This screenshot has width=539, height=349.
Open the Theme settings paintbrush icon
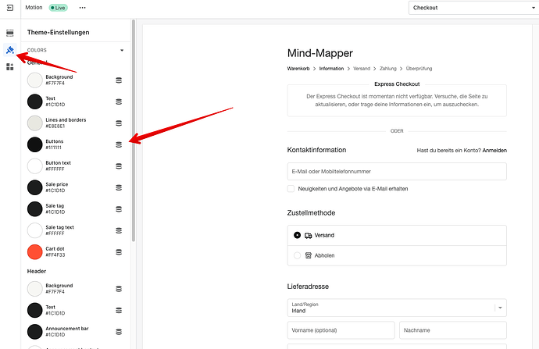tap(10, 50)
